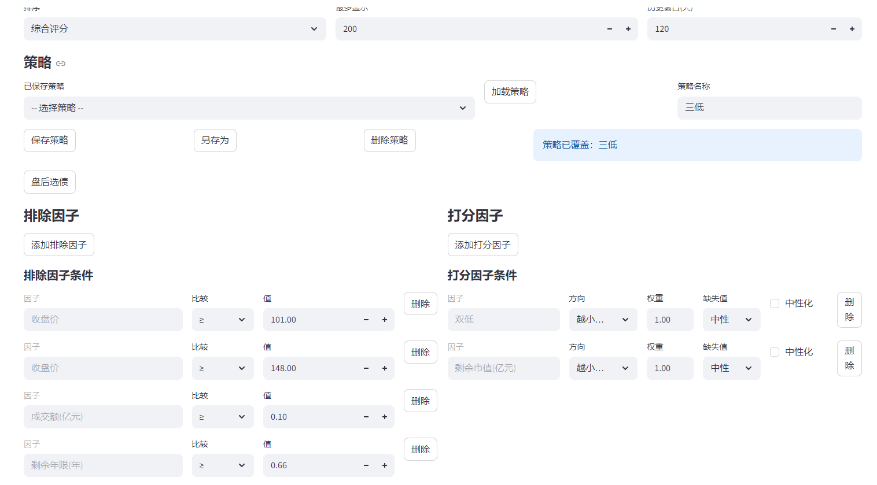
Task: Open direction dropdown for 双低 factor
Action: tap(602, 320)
